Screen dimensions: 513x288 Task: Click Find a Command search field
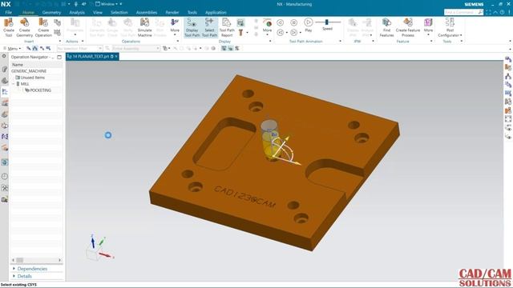pos(463,12)
